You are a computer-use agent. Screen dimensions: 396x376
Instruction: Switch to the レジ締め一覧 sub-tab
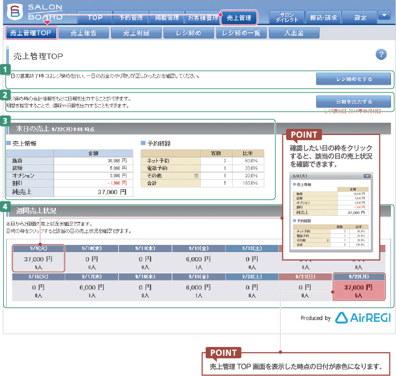click(x=242, y=33)
